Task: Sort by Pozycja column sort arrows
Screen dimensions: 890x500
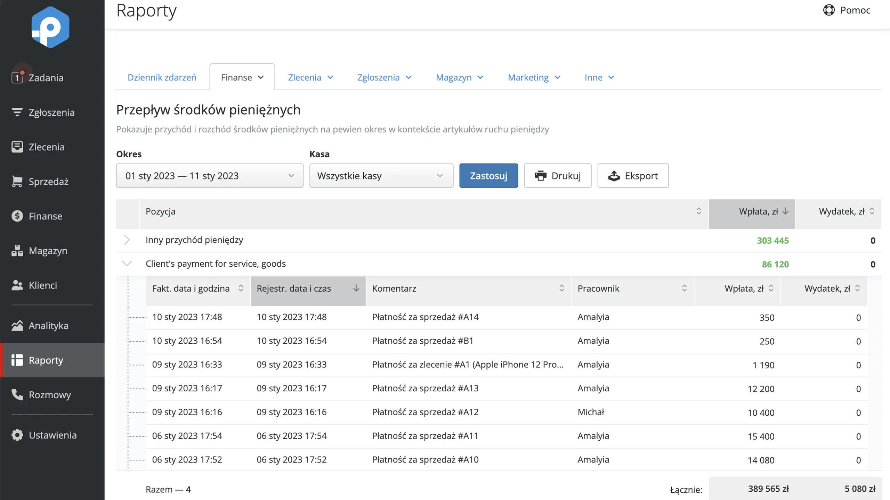Action: point(699,211)
